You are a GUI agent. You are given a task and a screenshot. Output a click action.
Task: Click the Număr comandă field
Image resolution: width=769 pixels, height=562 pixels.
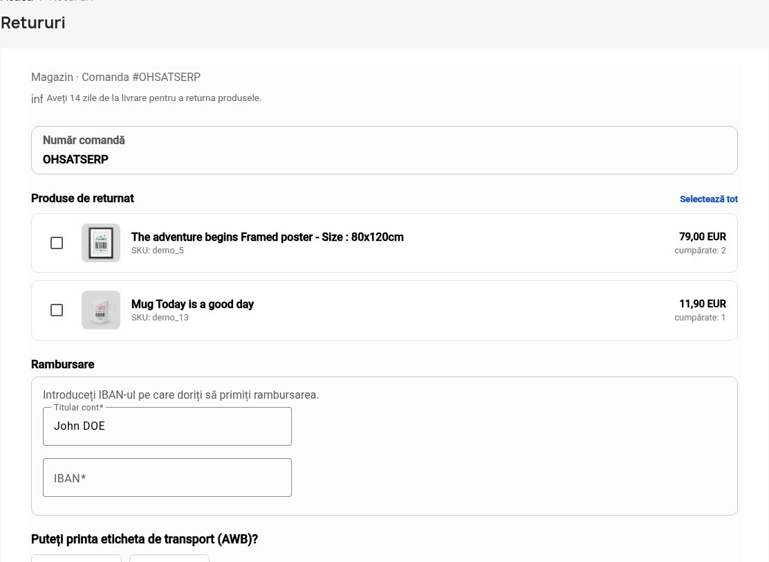[x=384, y=150]
